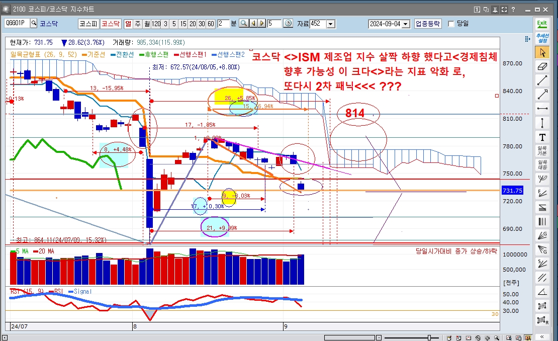Choose the vertical parallel lines tool
558x341 pixels.
542,221
